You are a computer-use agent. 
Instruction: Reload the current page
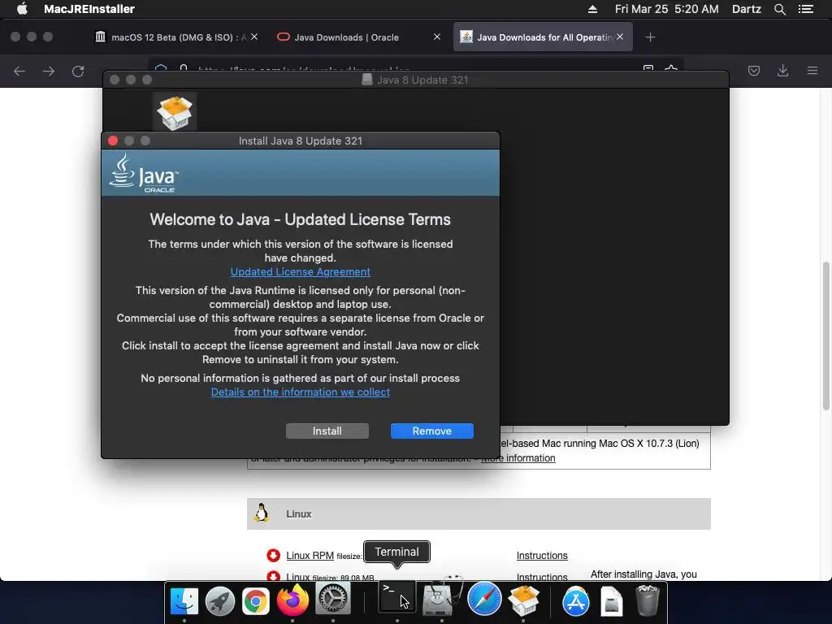(x=78, y=71)
